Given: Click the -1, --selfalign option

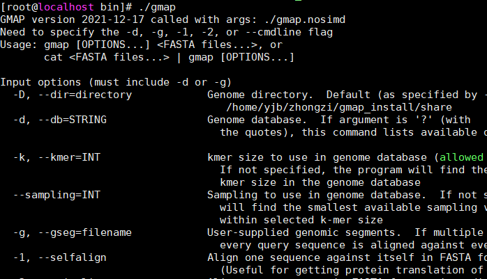Looking at the screenshot, I should coord(60,257).
